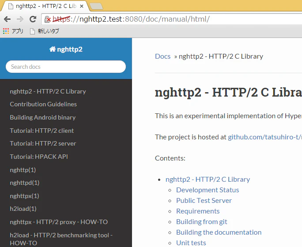Open h2load - HTTP/2 benchmarking tool HOW-TO
Viewport: 302px width, 247px height.
click(x=61, y=239)
